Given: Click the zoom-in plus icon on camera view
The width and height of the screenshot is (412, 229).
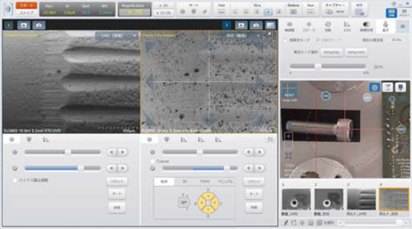Looking at the screenshot, I should coord(289,136).
